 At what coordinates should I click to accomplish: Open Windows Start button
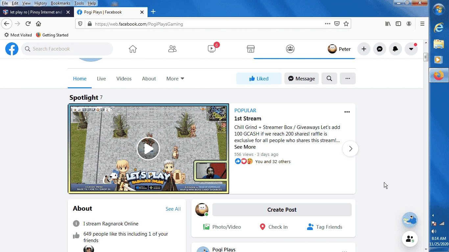(x=439, y=9)
